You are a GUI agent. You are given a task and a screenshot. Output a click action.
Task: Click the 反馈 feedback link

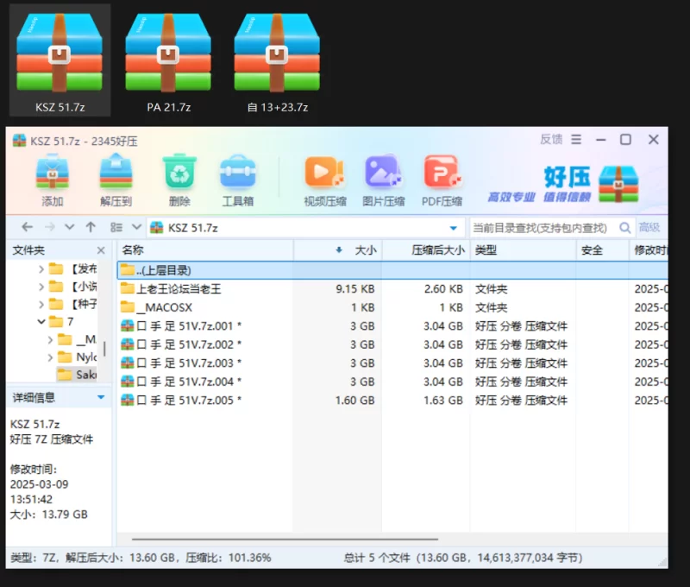(x=551, y=140)
